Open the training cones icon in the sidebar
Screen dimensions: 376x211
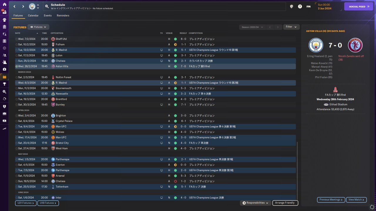(4, 62)
